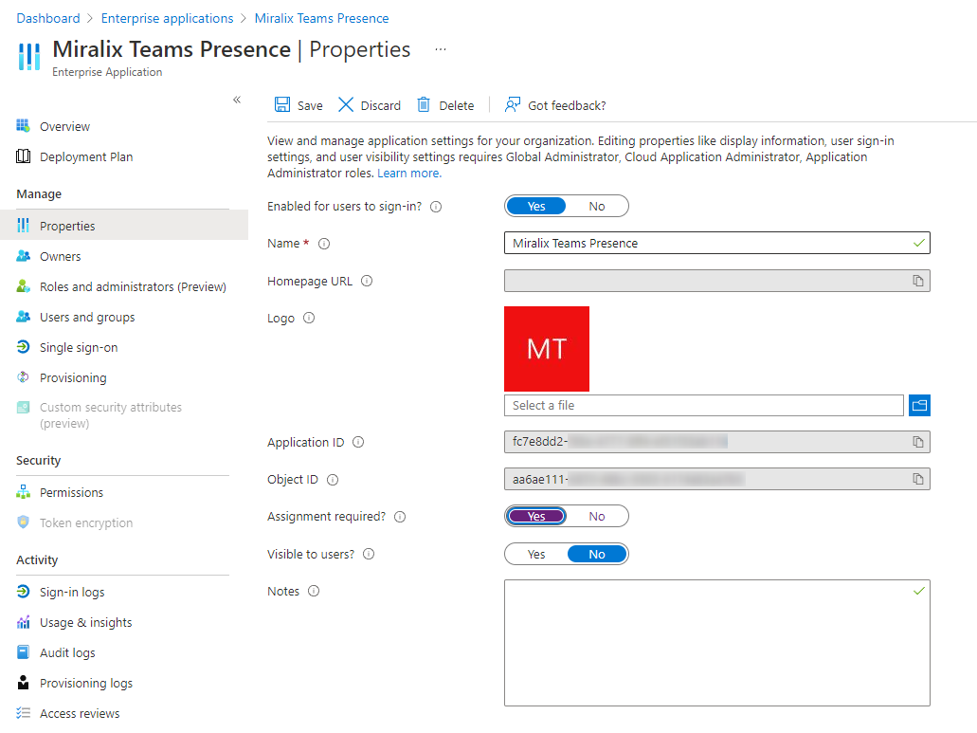This screenshot has height=733, width=977.
Task: Click info icon next to Logo
Action: pyautogui.click(x=309, y=318)
